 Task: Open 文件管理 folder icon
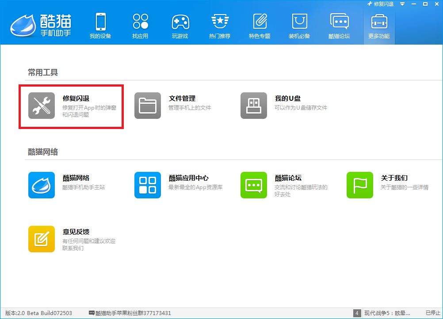coord(148,106)
